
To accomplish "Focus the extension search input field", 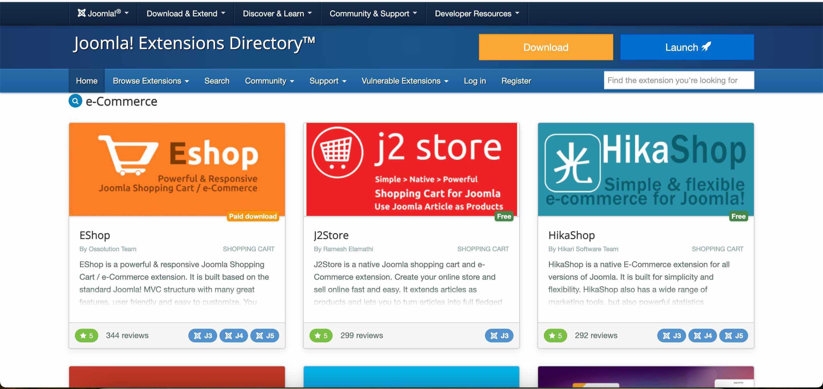I will (x=679, y=80).
